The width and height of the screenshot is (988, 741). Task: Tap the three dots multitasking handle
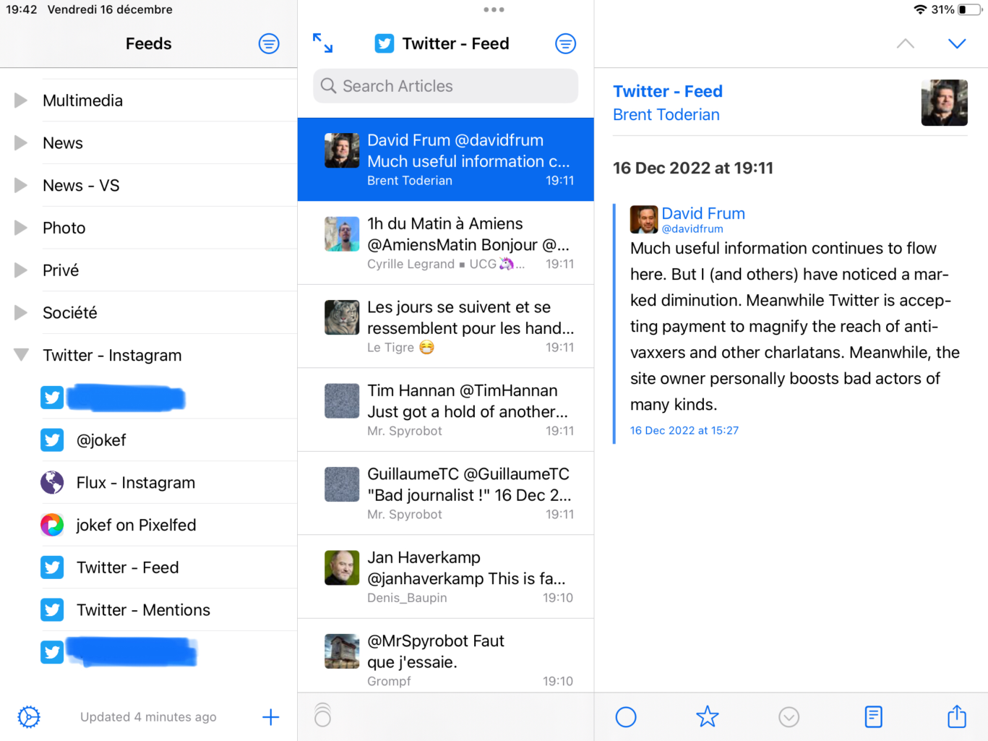pyautogui.click(x=494, y=9)
